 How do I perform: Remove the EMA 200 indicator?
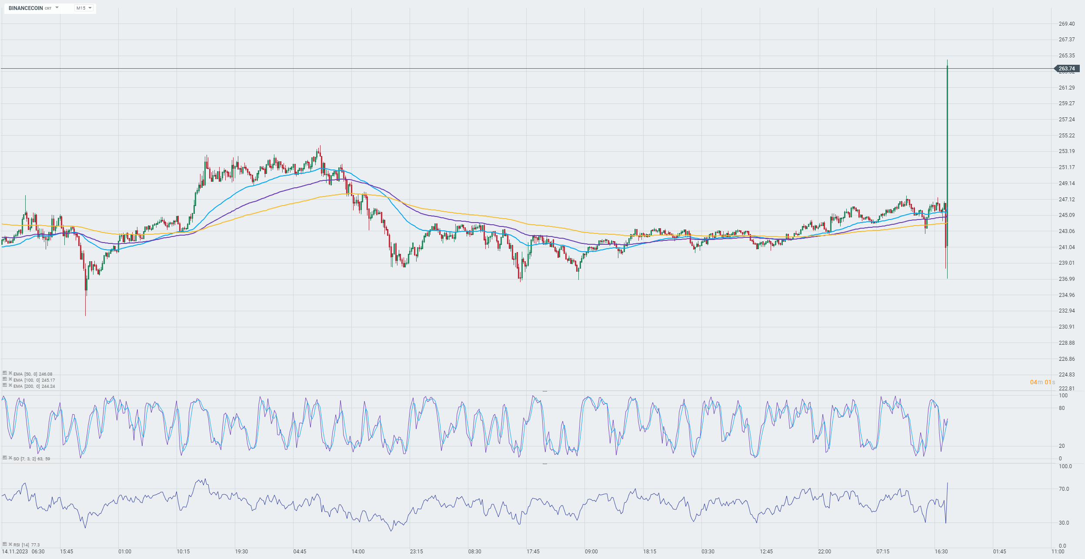[x=10, y=385]
